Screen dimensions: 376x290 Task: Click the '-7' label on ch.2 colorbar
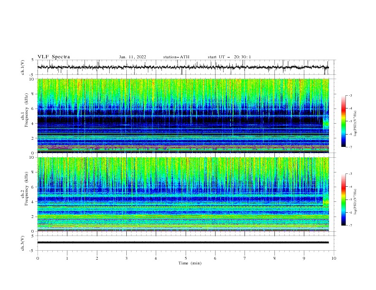click(350, 226)
